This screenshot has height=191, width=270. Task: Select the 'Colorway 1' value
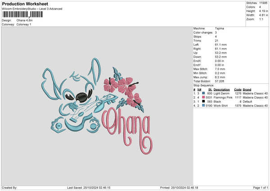[x=24, y=24]
